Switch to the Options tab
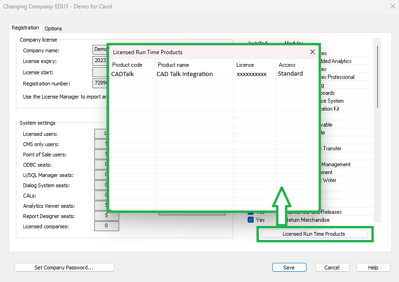 (x=53, y=28)
